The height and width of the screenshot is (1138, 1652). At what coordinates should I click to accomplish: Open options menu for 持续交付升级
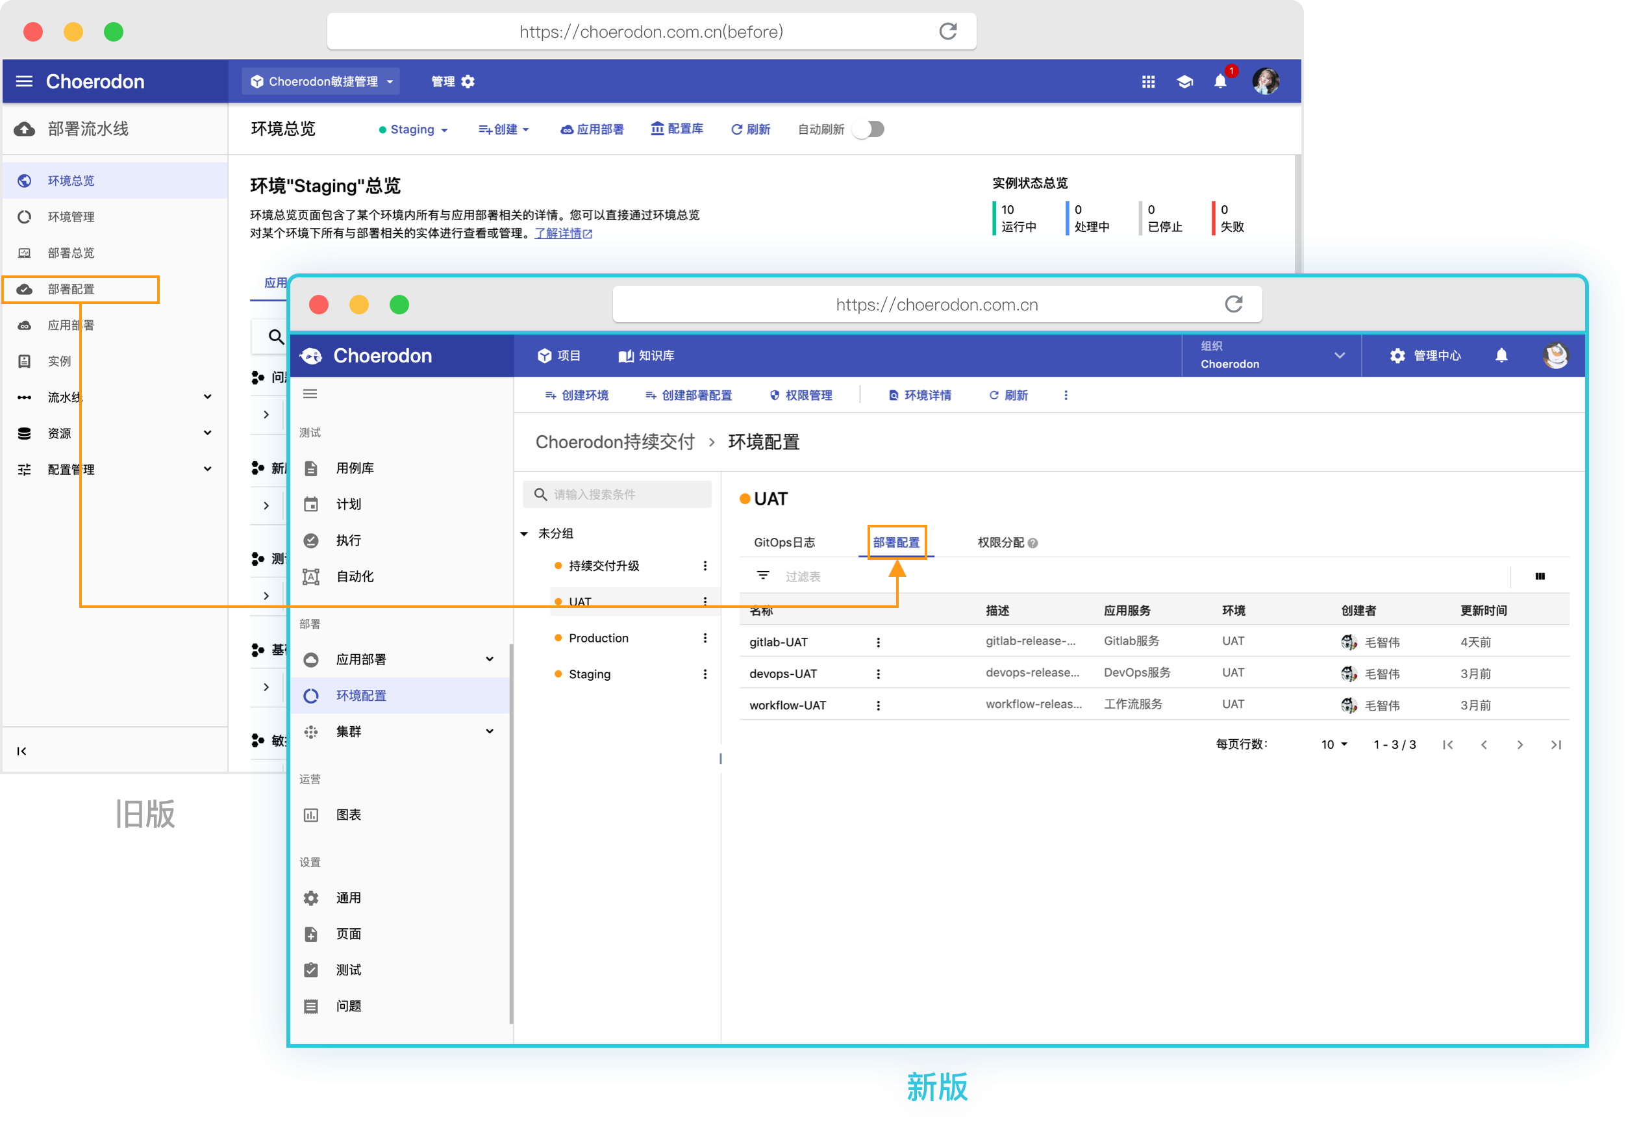click(x=705, y=566)
